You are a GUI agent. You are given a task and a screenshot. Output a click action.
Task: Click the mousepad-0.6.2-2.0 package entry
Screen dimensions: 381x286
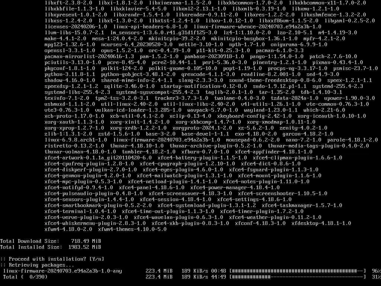[x=253, y=140]
